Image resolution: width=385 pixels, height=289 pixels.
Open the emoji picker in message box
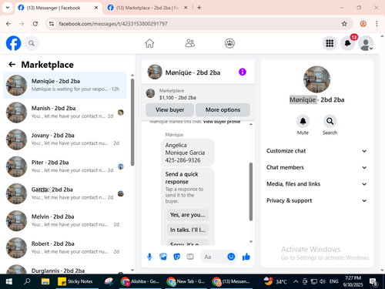[231, 257]
